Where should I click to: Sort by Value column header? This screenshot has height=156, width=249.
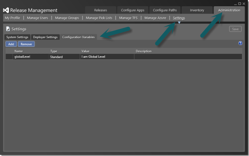tap(86, 51)
